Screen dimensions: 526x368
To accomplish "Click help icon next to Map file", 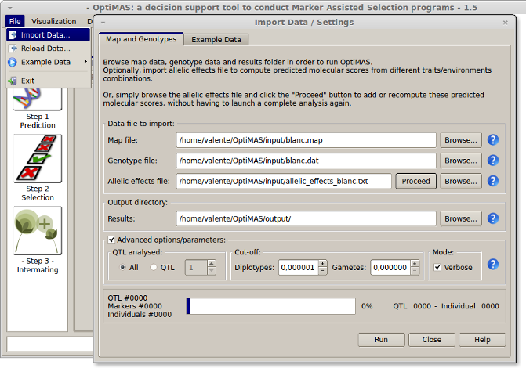I will [x=493, y=139].
